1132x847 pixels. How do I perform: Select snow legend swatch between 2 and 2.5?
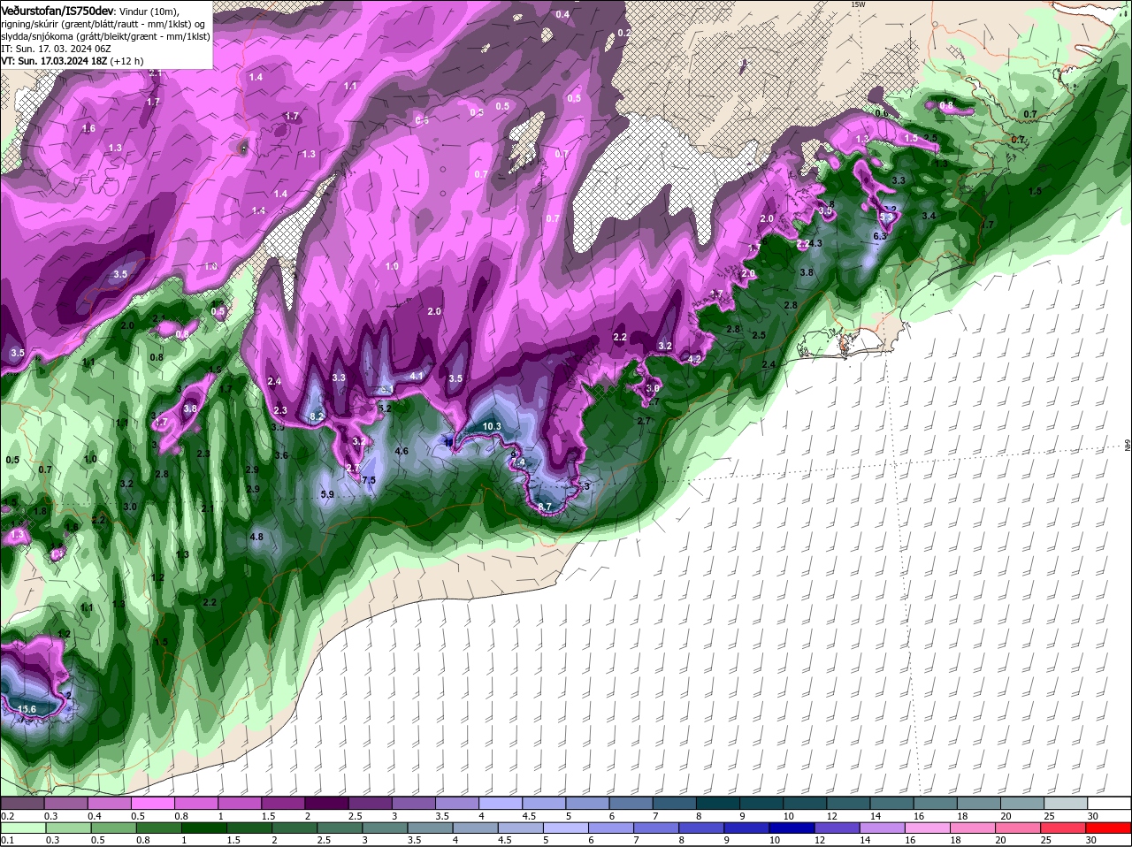point(327,803)
